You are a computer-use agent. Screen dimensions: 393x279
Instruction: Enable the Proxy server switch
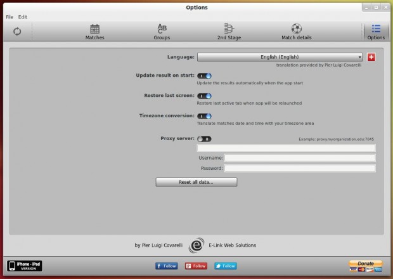(x=204, y=139)
